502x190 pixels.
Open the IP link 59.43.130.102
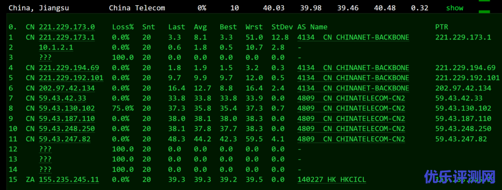pos(67,108)
